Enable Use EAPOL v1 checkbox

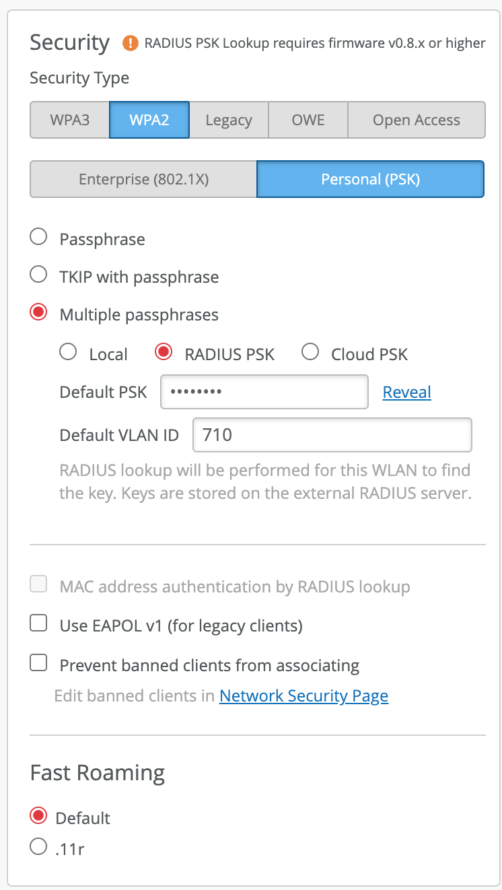click(39, 624)
